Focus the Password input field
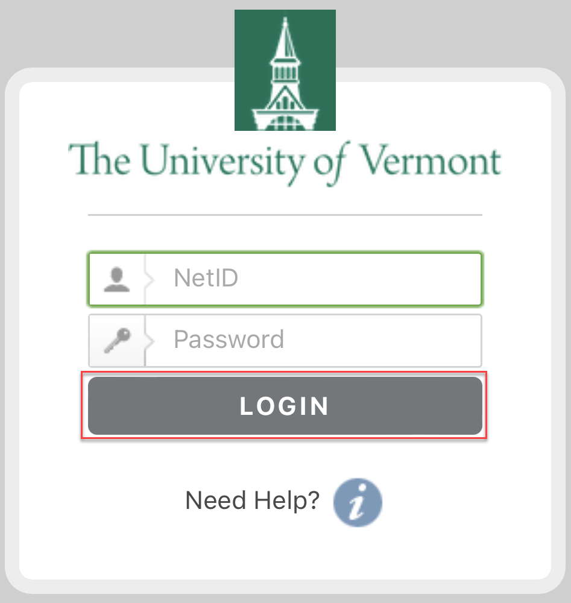Screen dimensions: 571x603 click(x=285, y=340)
